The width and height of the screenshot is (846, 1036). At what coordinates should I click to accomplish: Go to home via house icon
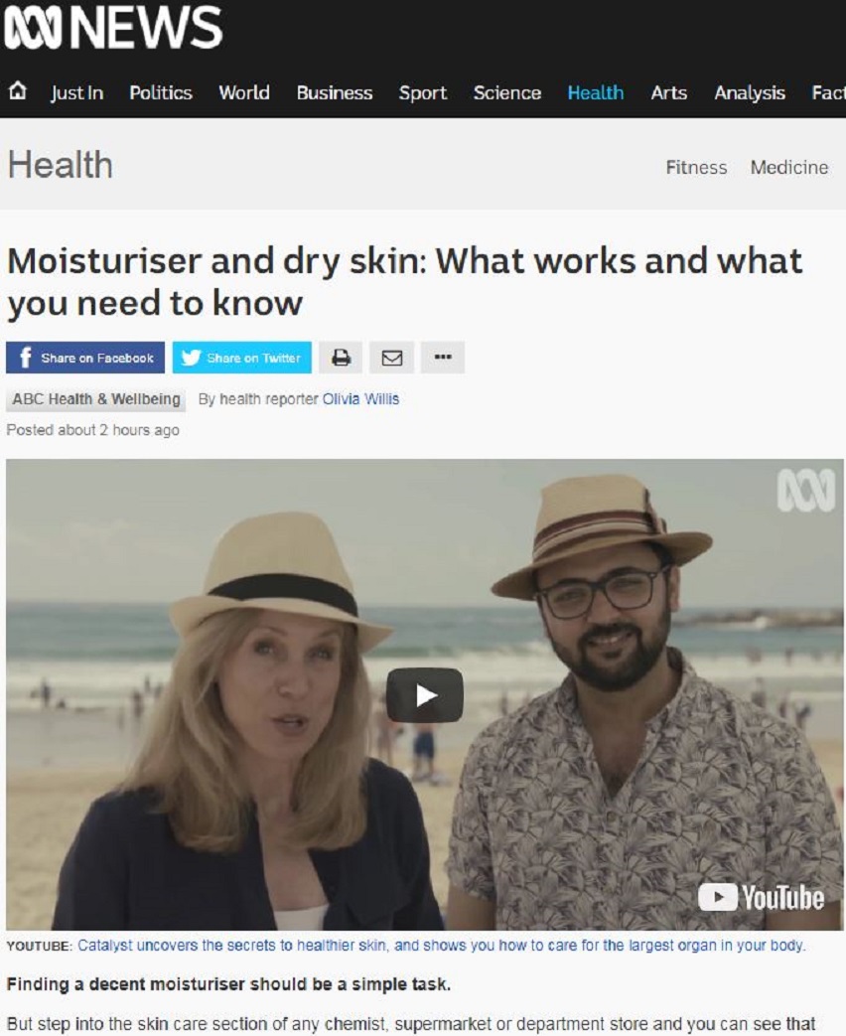point(18,90)
